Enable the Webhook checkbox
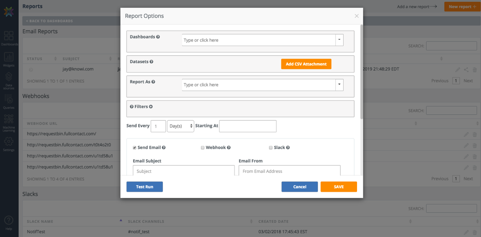This screenshot has height=237, width=481. pyautogui.click(x=202, y=148)
